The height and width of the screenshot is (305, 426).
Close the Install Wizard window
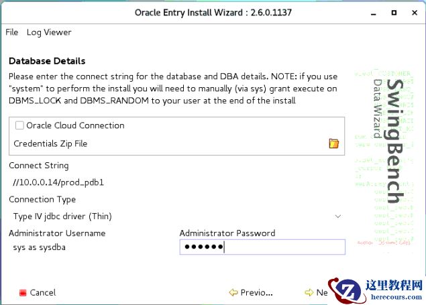pyautogui.click(x=415, y=13)
